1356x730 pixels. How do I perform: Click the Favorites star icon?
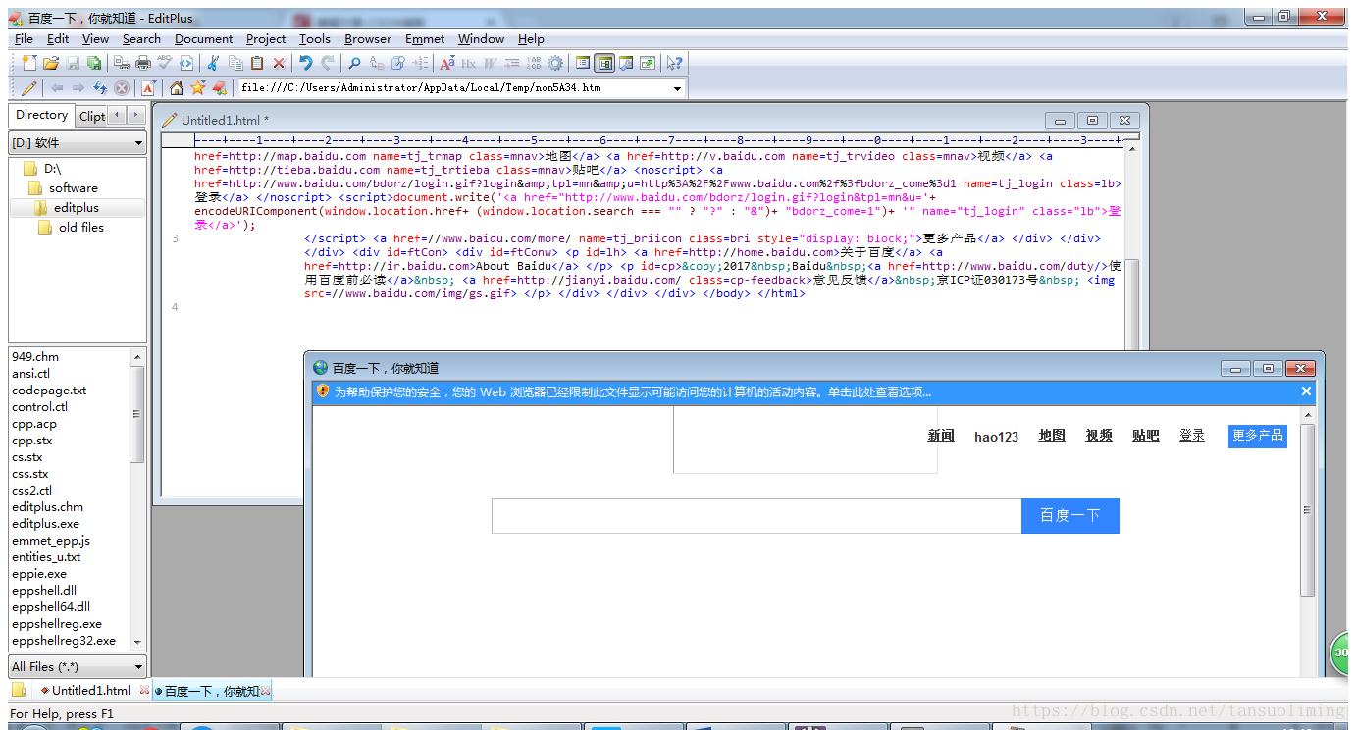[x=198, y=88]
